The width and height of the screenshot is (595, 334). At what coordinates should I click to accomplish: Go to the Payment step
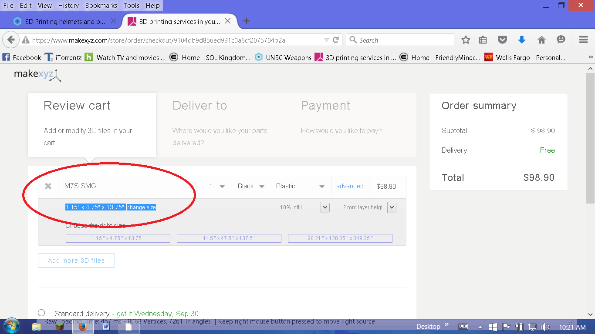(351, 125)
